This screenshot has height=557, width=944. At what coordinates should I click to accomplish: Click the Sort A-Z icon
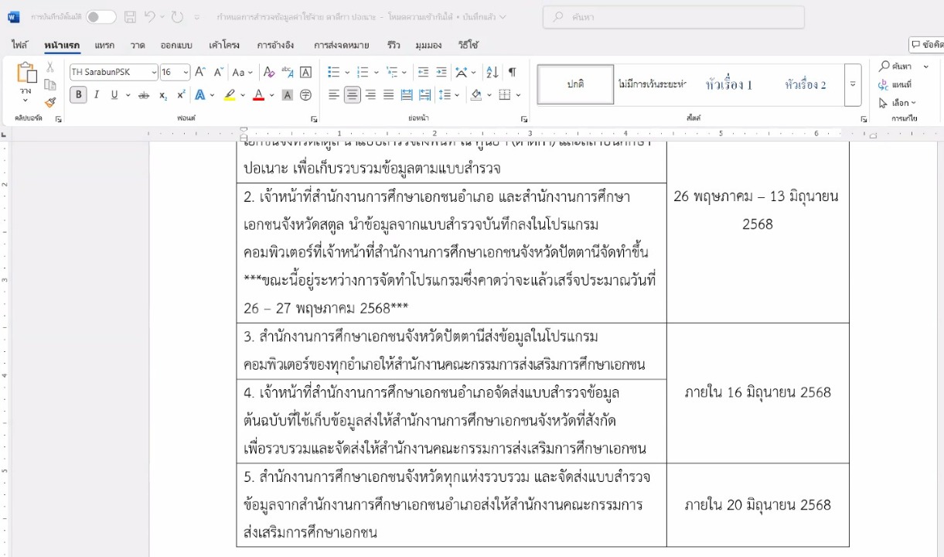pos(492,72)
